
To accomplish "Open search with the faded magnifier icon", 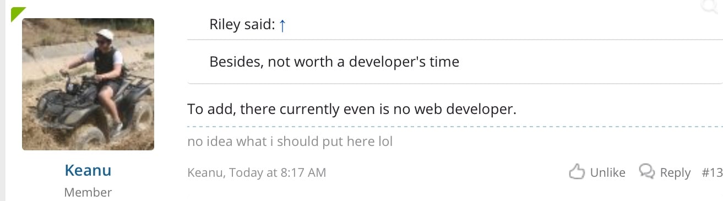I will [x=710, y=5].
